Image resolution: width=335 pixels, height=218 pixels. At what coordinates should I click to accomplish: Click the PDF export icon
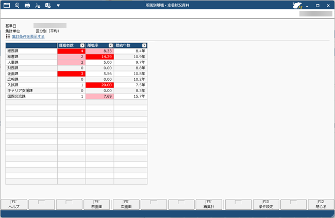click(38, 5)
